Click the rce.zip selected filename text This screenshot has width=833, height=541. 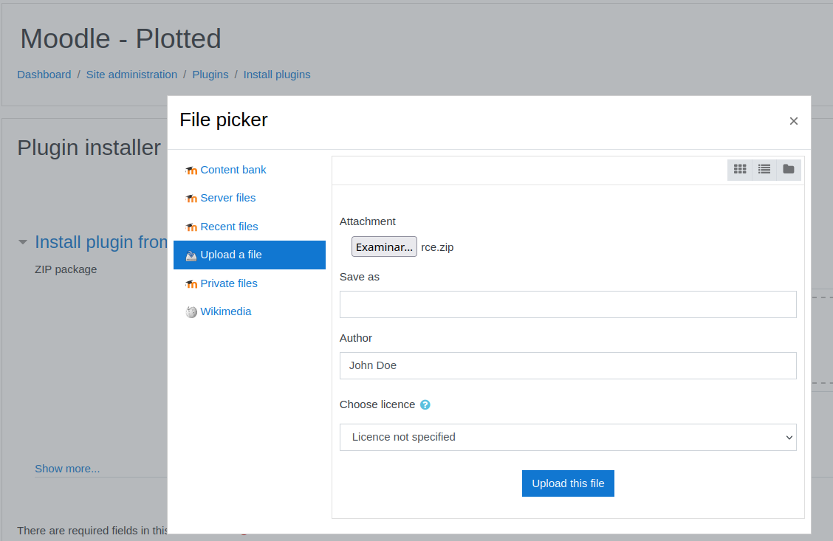point(437,247)
